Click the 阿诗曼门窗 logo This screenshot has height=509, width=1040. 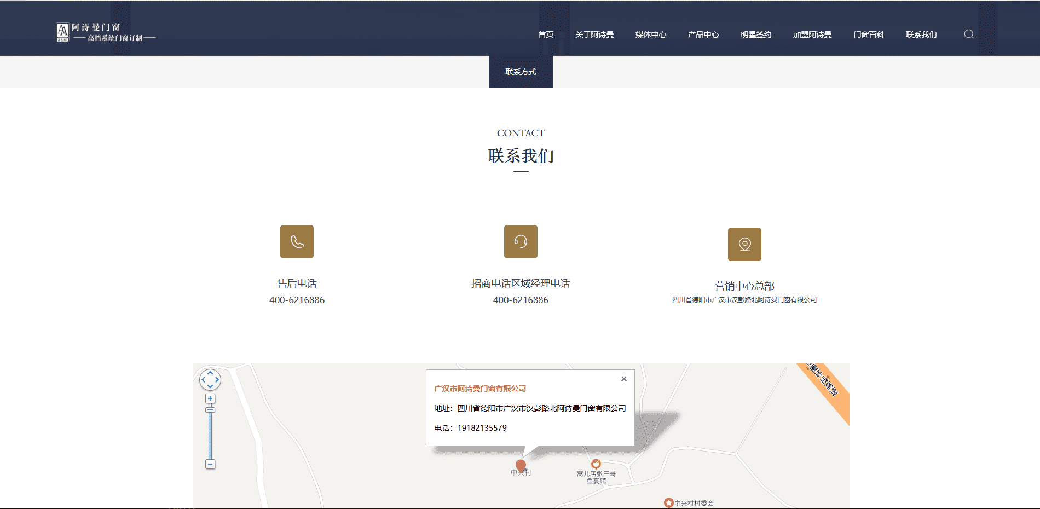click(106, 32)
